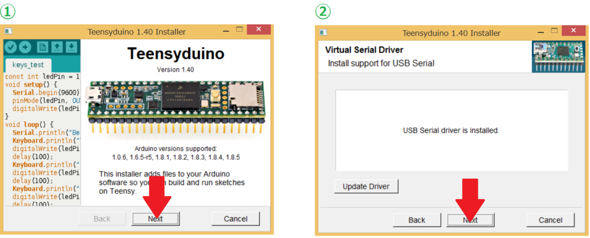The width and height of the screenshot is (590, 238).
Task: Click the 'const int ledPin' code line
Action: [43, 77]
